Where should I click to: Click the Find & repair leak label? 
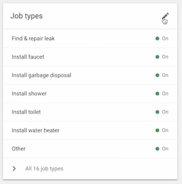click(33, 38)
